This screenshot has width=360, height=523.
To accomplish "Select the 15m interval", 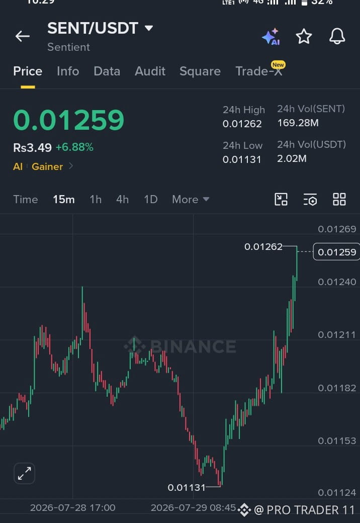I will (64, 200).
